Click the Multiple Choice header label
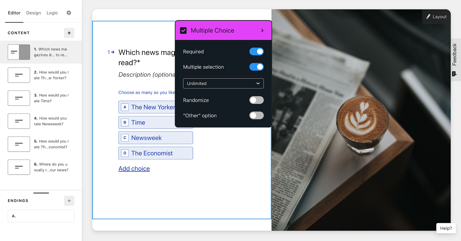This screenshot has height=241, width=461. pyautogui.click(x=212, y=30)
